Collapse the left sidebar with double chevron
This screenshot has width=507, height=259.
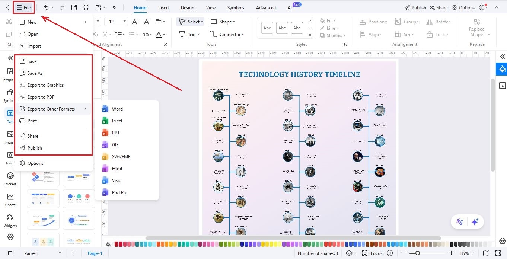coord(10,58)
